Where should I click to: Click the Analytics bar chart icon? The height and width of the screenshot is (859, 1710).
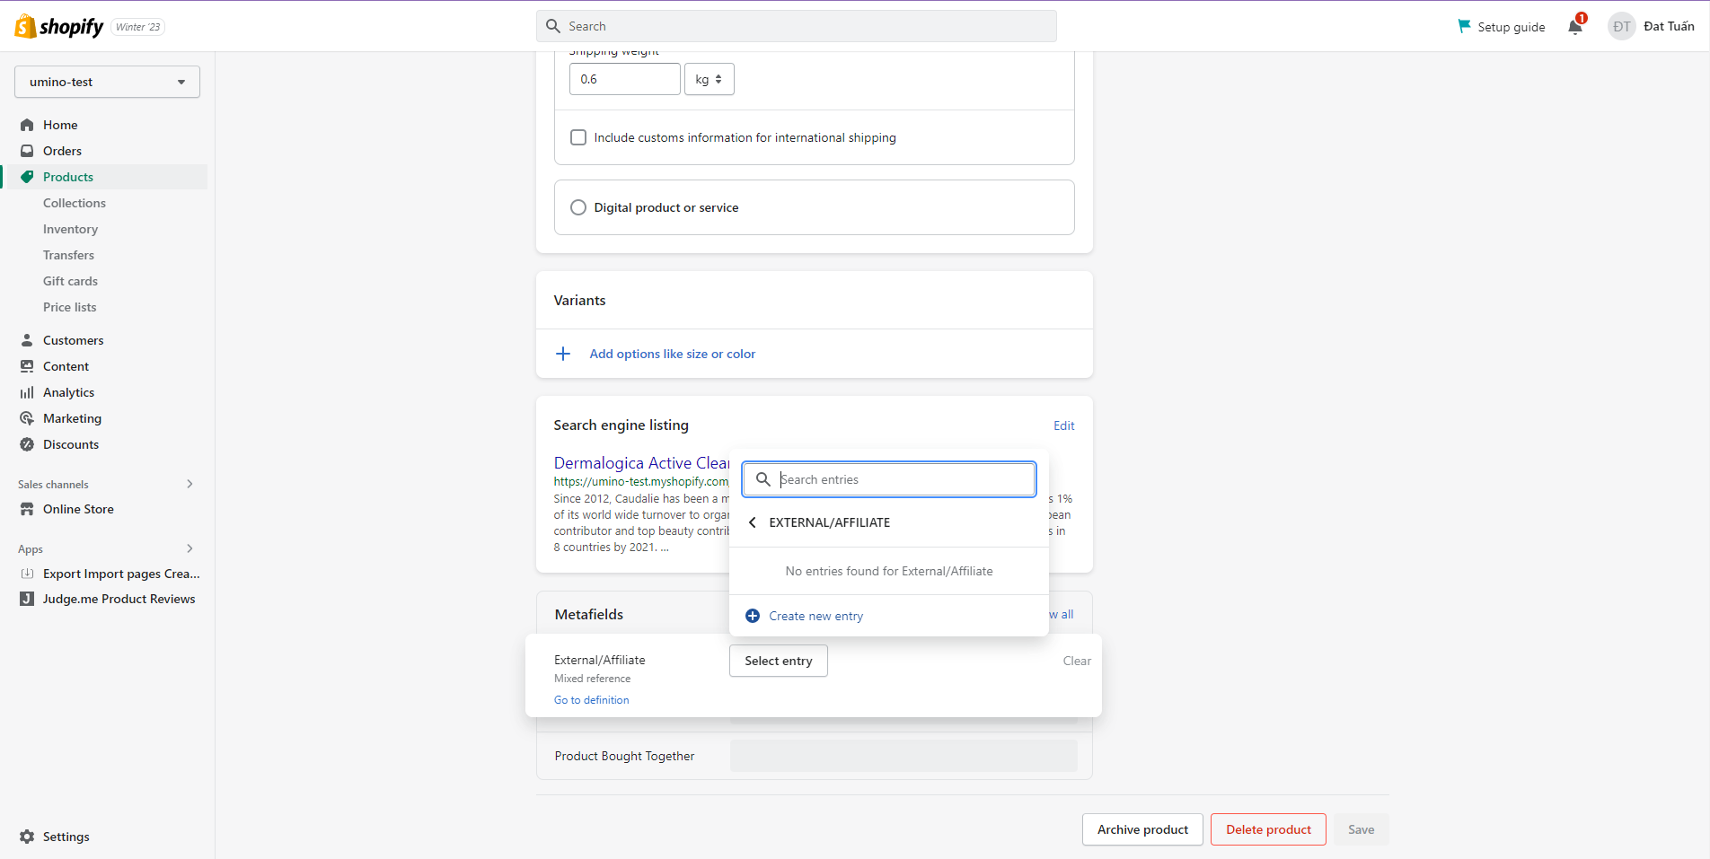tap(27, 392)
